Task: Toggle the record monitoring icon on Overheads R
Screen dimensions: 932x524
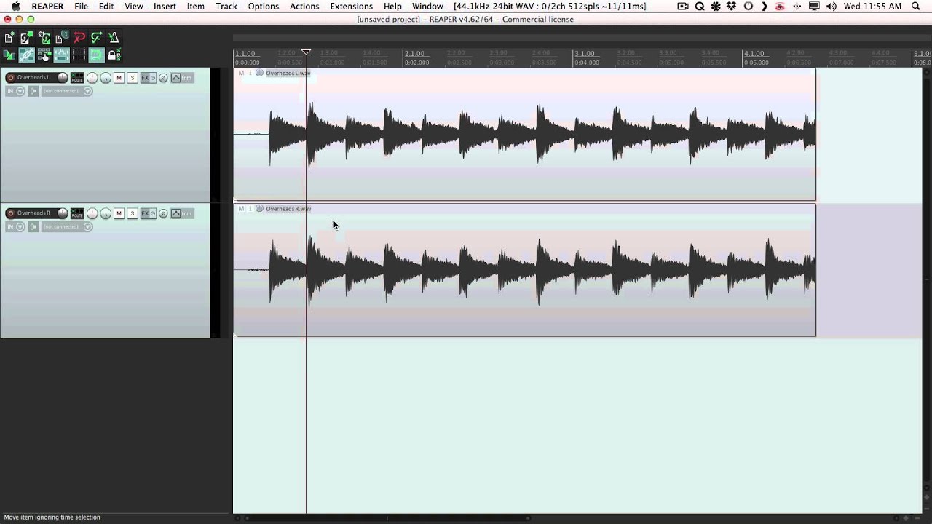Action: [x=33, y=226]
